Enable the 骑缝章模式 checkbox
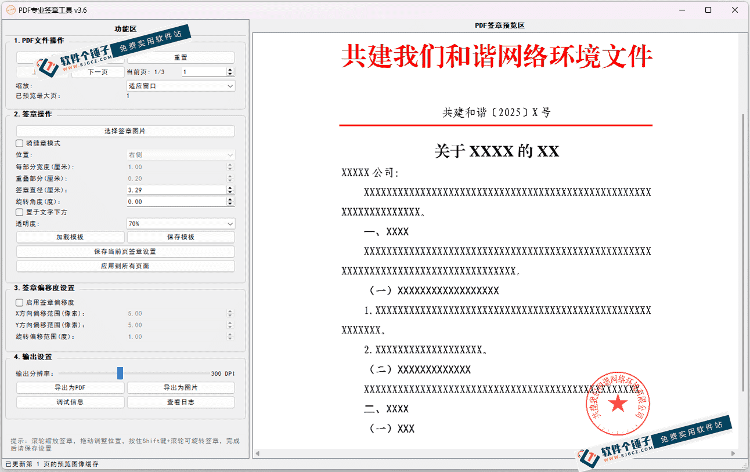Screen dimensions: 750x472 20,143
